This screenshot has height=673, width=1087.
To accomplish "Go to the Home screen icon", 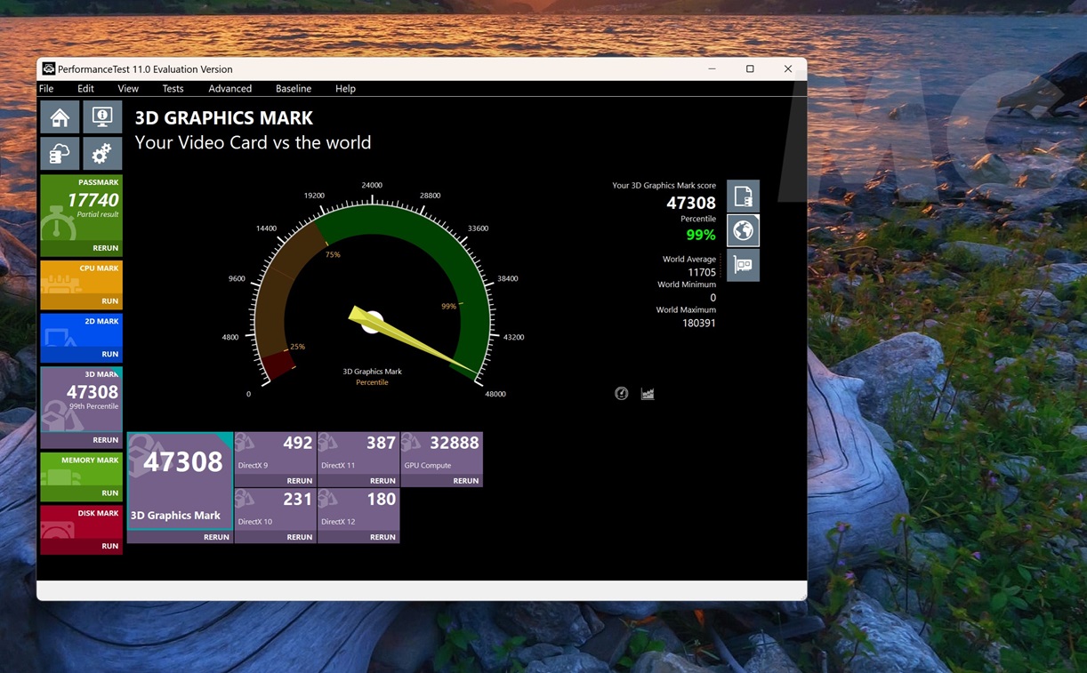I will (x=60, y=117).
